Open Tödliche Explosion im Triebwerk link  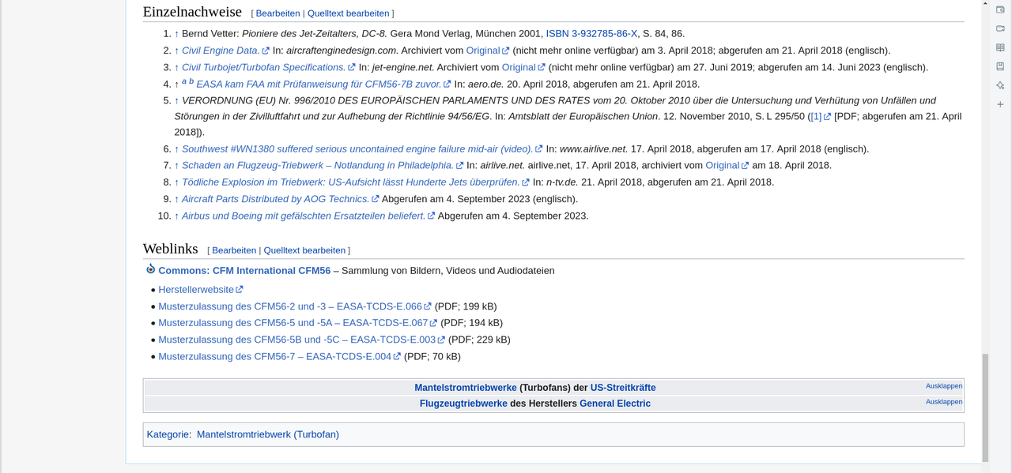[350, 182]
